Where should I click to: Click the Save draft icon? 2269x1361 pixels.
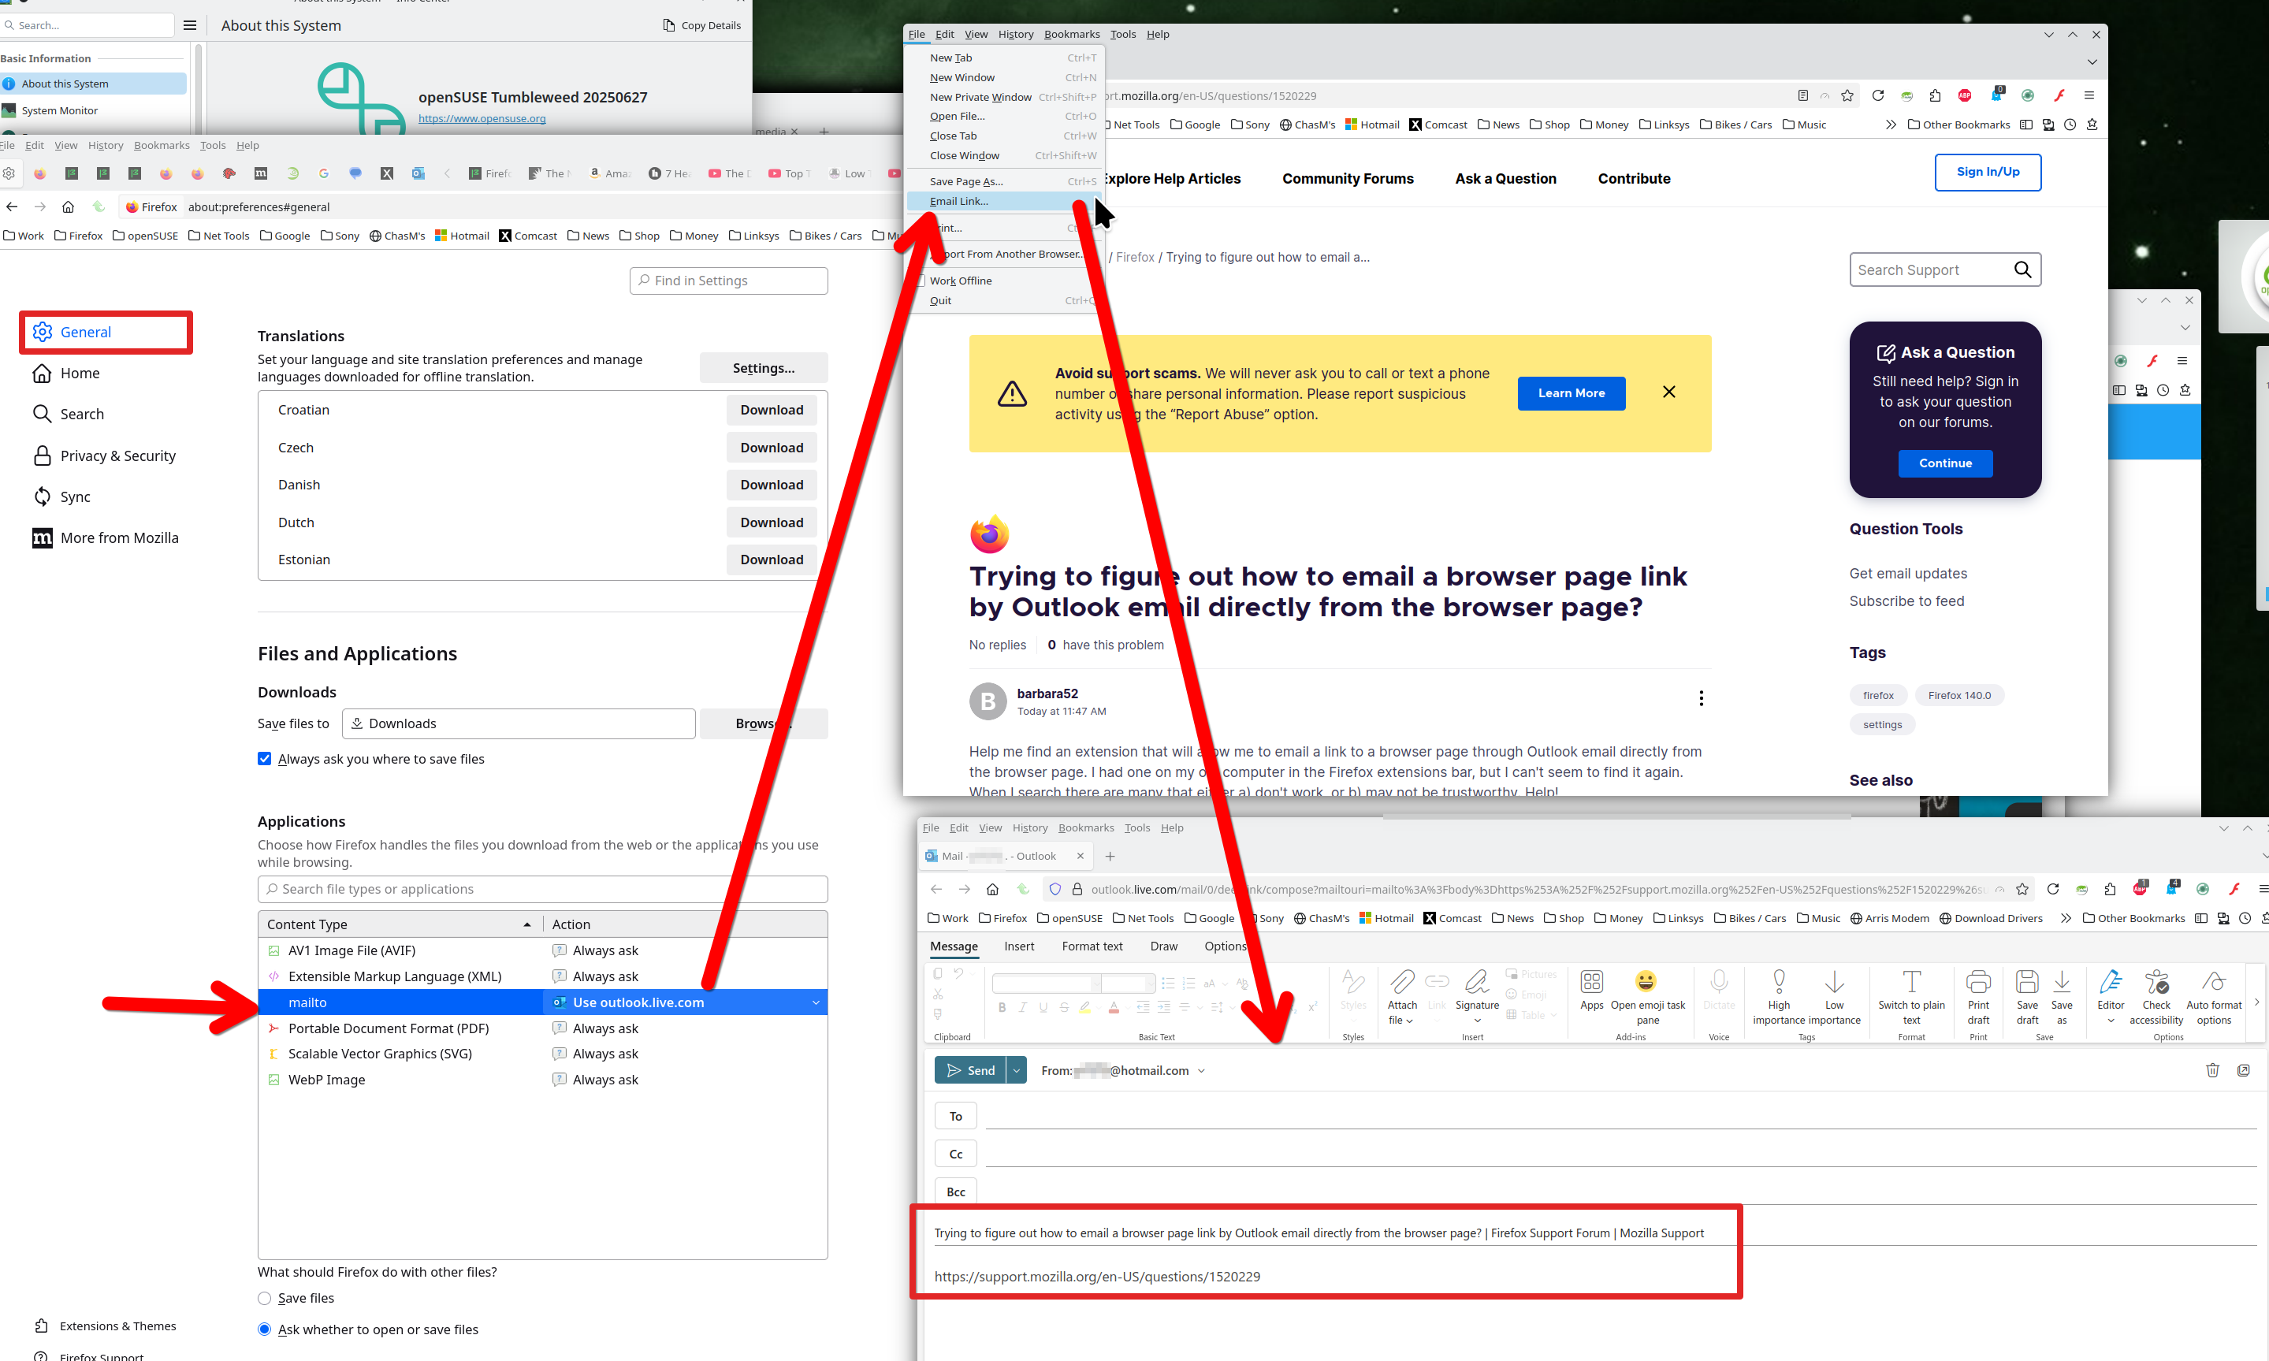pos(2027,982)
